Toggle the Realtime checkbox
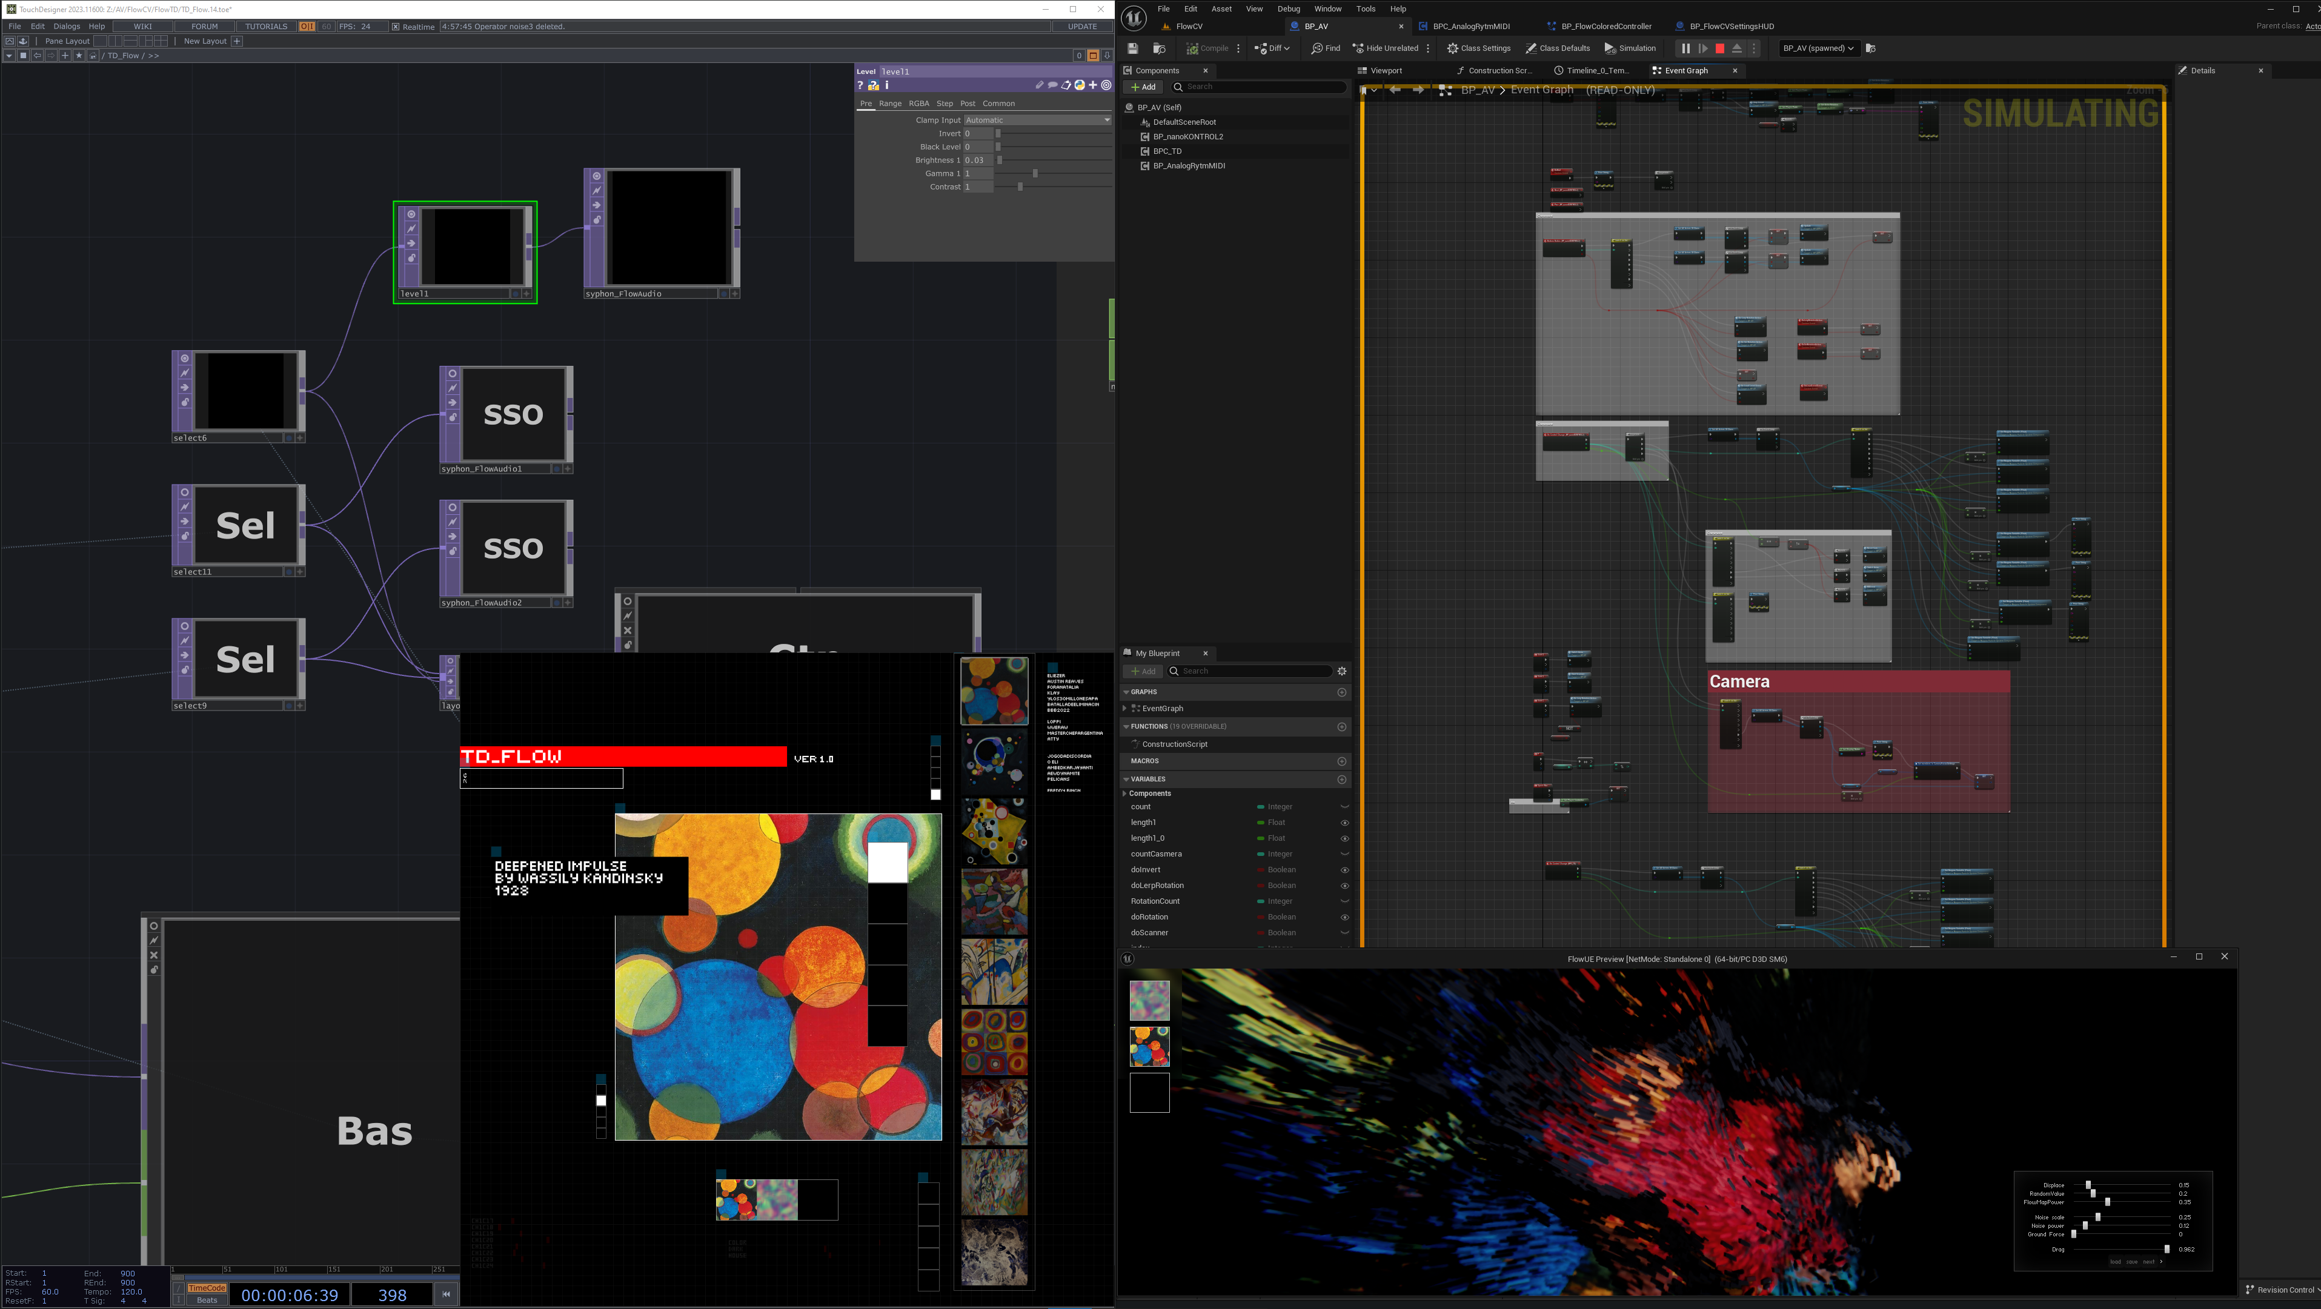Viewport: 2321px width, 1309px height. coord(396,27)
